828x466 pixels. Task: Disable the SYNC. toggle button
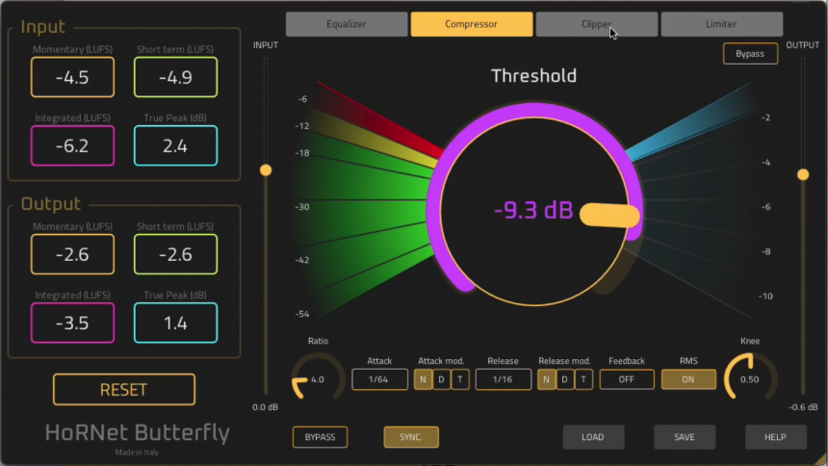pos(411,437)
